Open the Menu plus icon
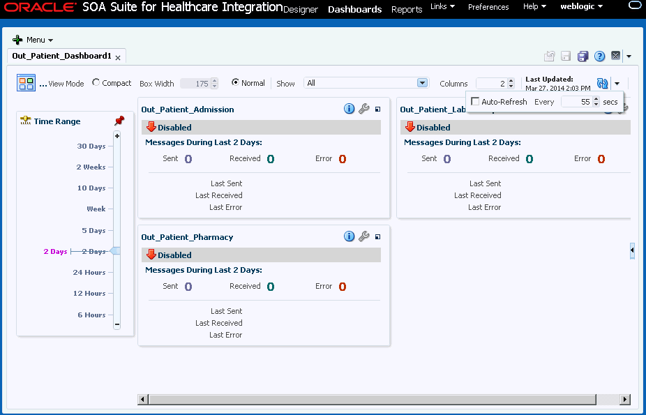 (17, 40)
